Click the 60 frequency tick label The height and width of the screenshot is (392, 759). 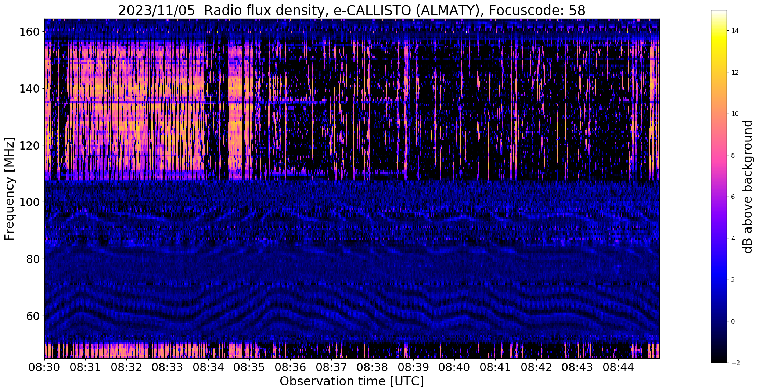(x=33, y=316)
